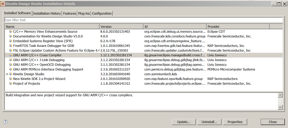Click the help question mark icon

5,122
